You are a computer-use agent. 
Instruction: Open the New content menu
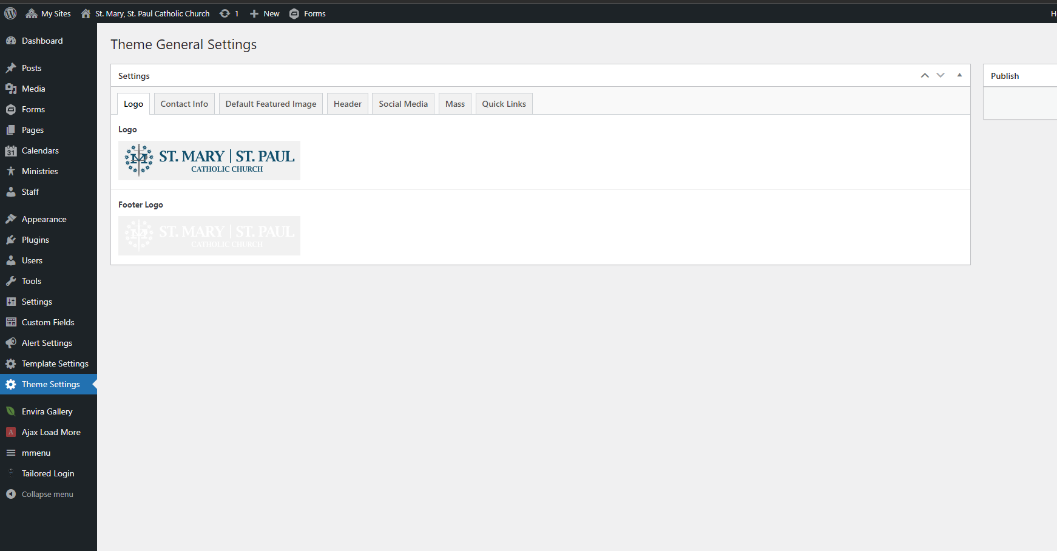[265, 13]
